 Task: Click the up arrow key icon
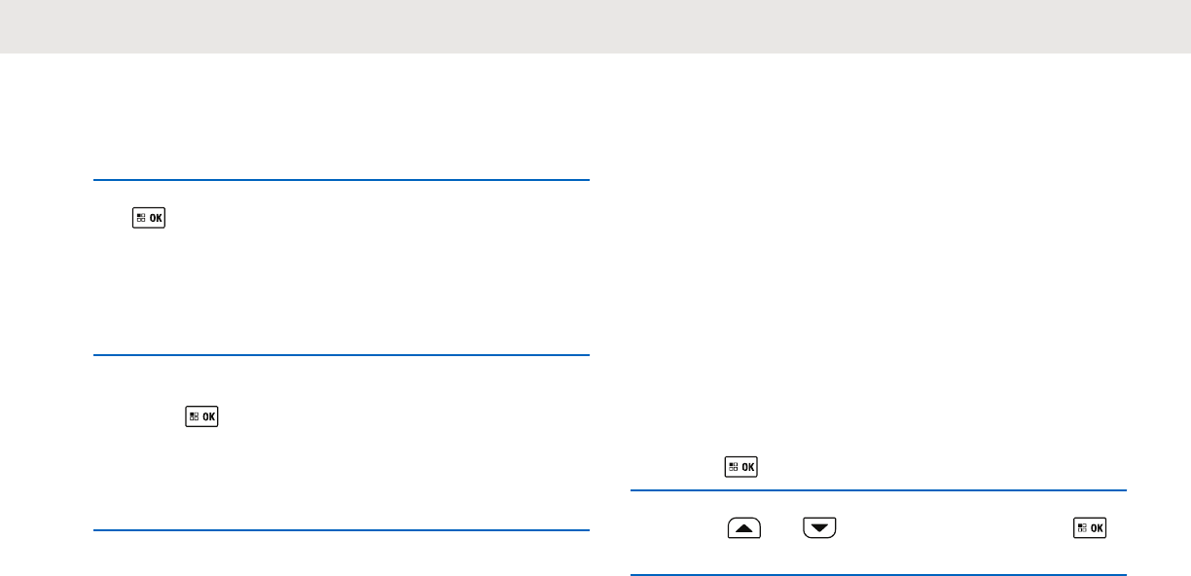(x=743, y=528)
